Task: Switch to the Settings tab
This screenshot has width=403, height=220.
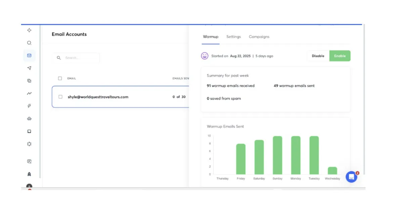Action: pyautogui.click(x=233, y=37)
